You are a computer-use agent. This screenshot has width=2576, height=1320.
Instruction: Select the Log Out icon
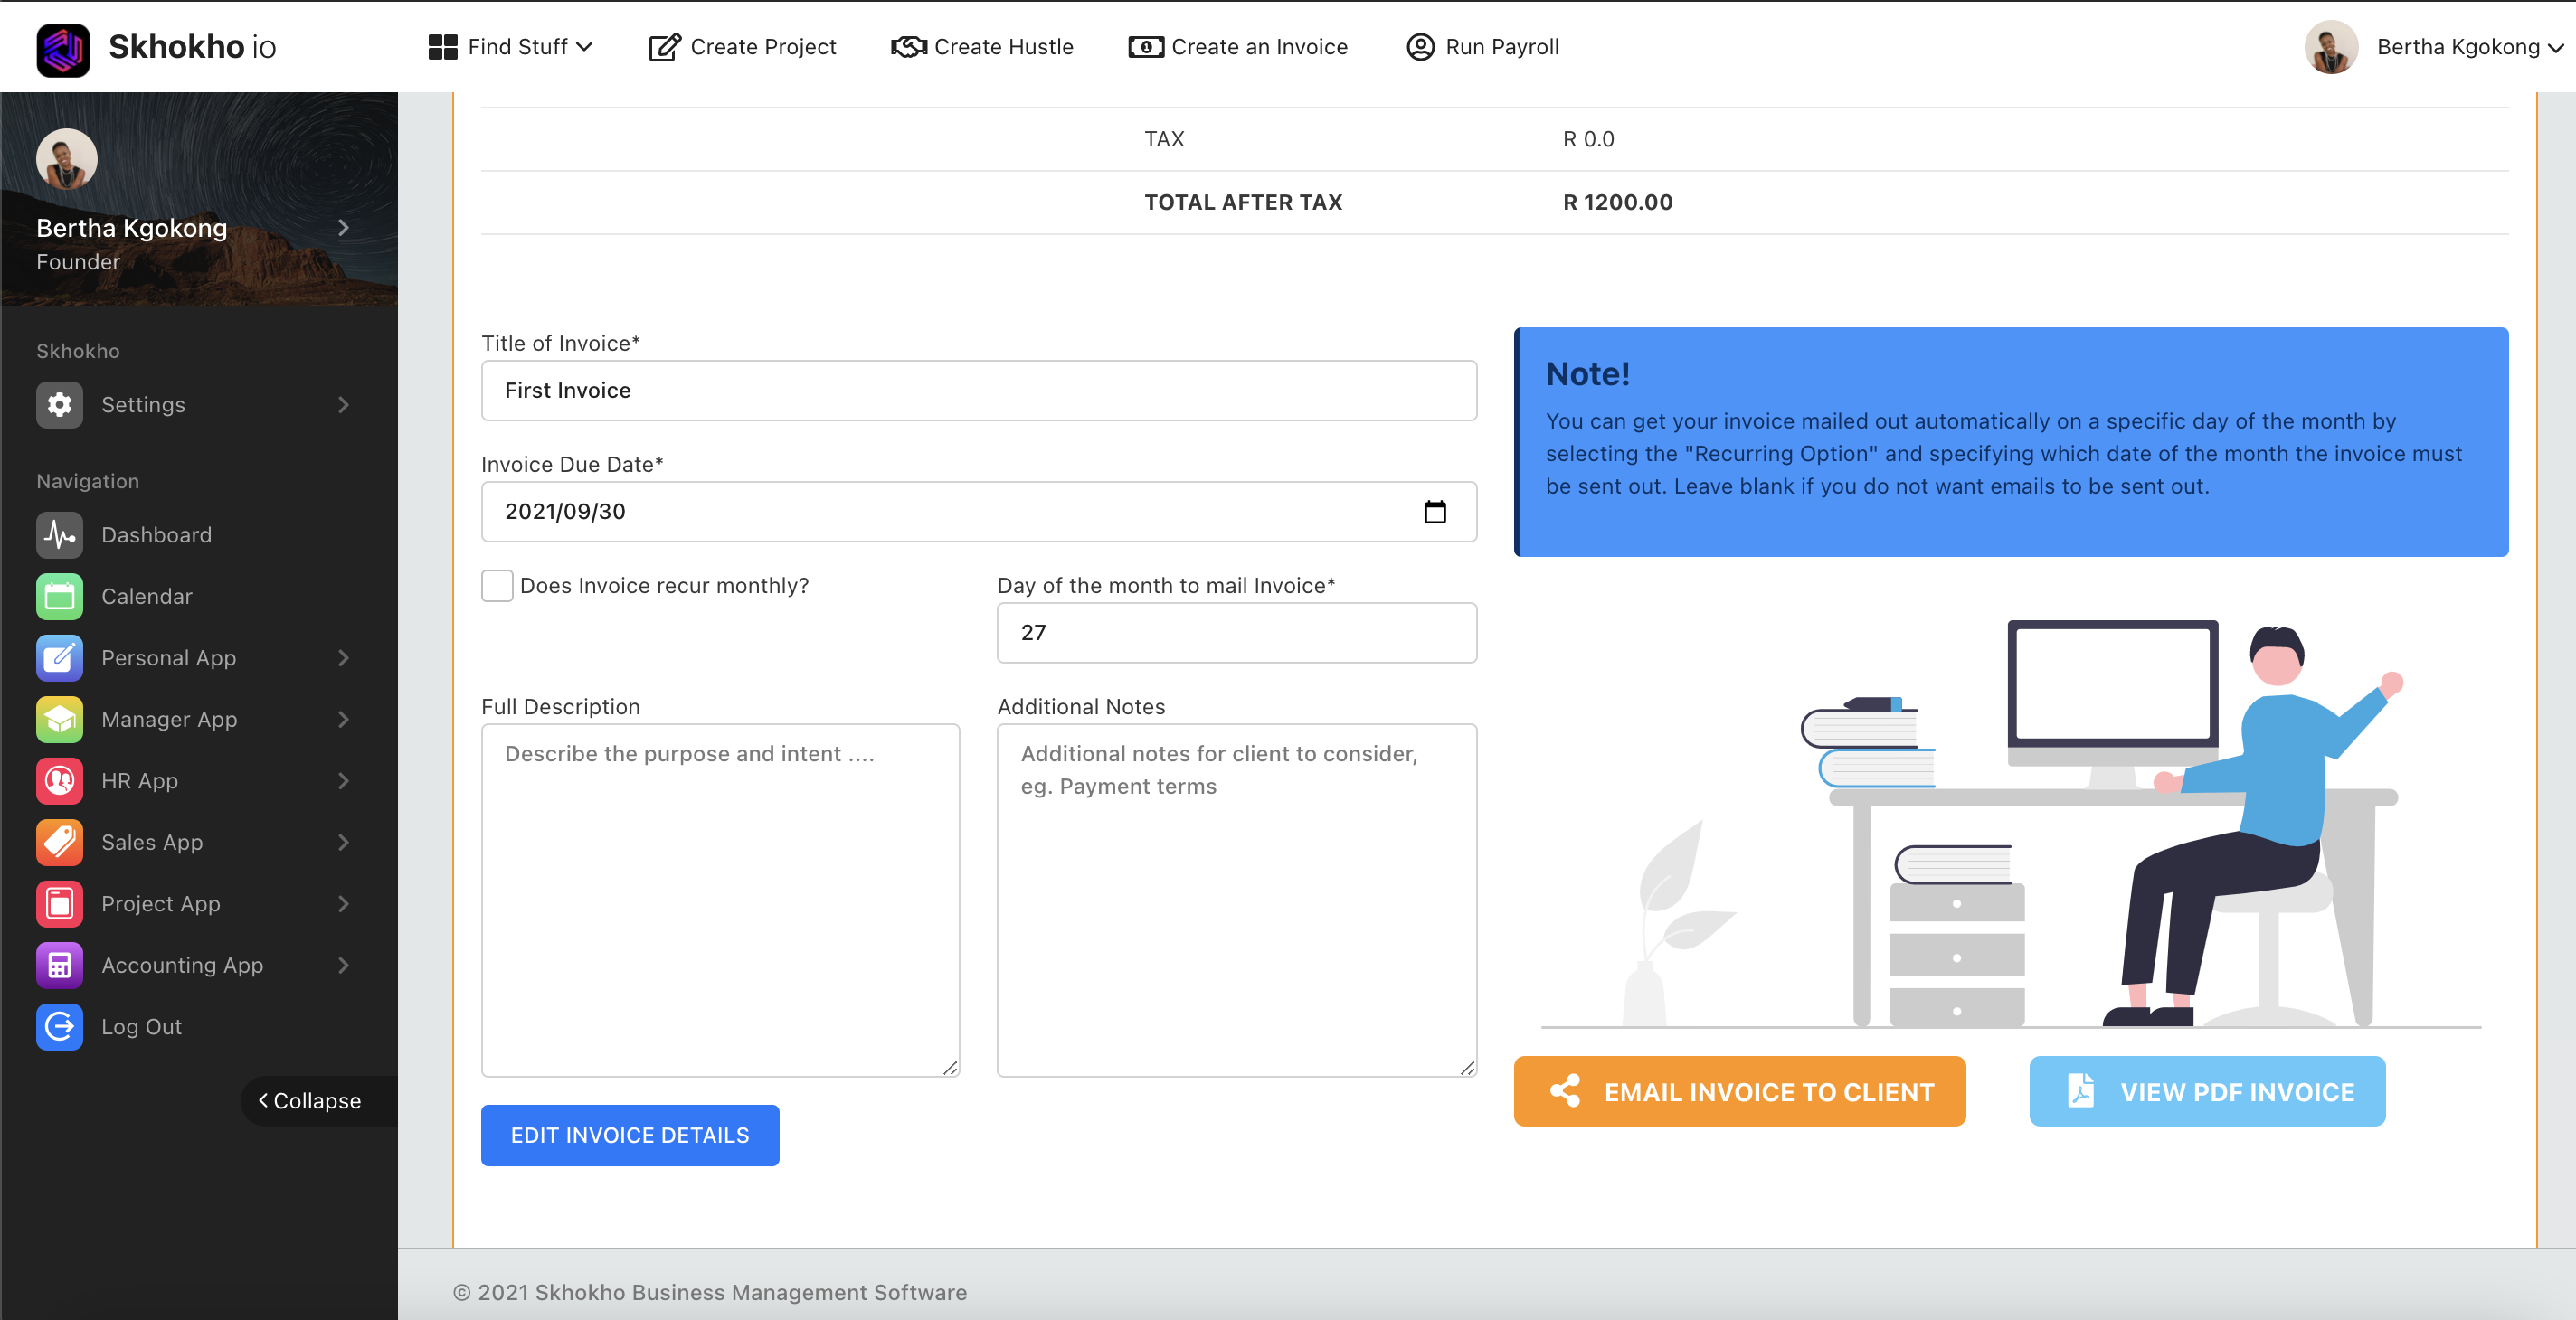[59, 1026]
